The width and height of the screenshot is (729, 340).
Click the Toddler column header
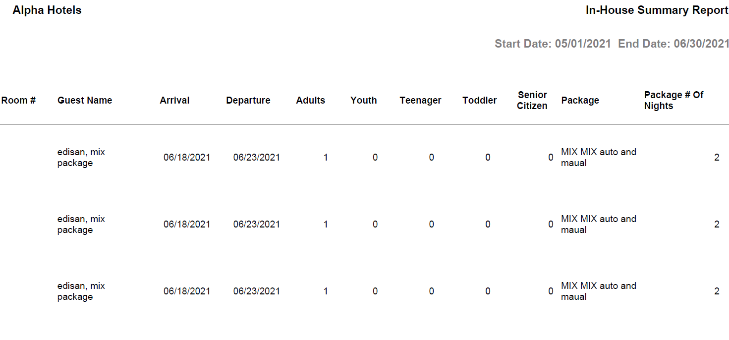click(x=480, y=101)
